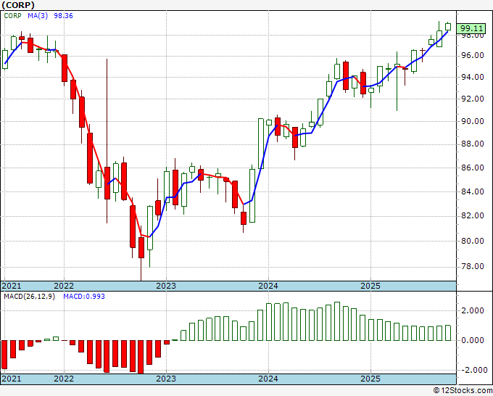
Task: Click the last green MACD histogram bar
Action: pos(448,333)
